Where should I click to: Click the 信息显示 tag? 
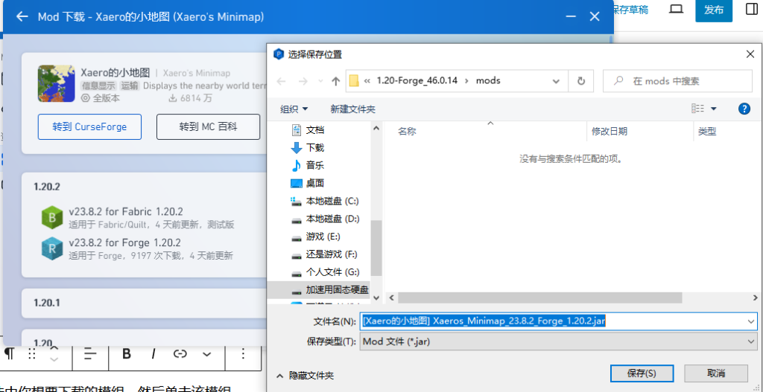[99, 86]
